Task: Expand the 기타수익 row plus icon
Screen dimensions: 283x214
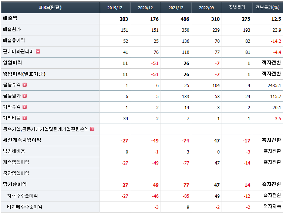Action: coord(24,107)
